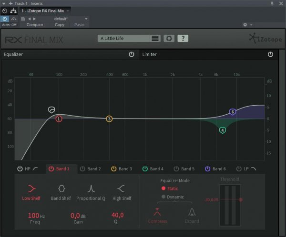
Task: Click the A Little Life preset field
Action: coord(123,39)
